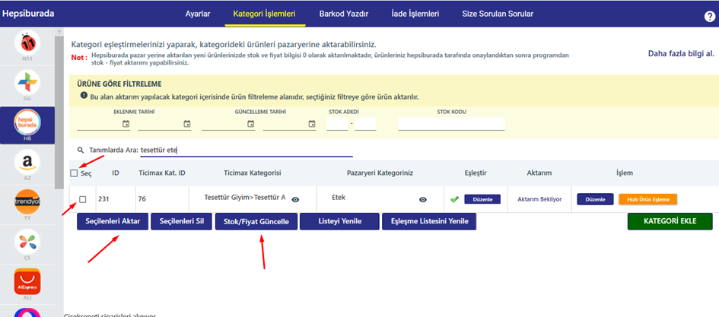Click the help question mark icon
Screen dimensions: 719x317
[x=709, y=17]
